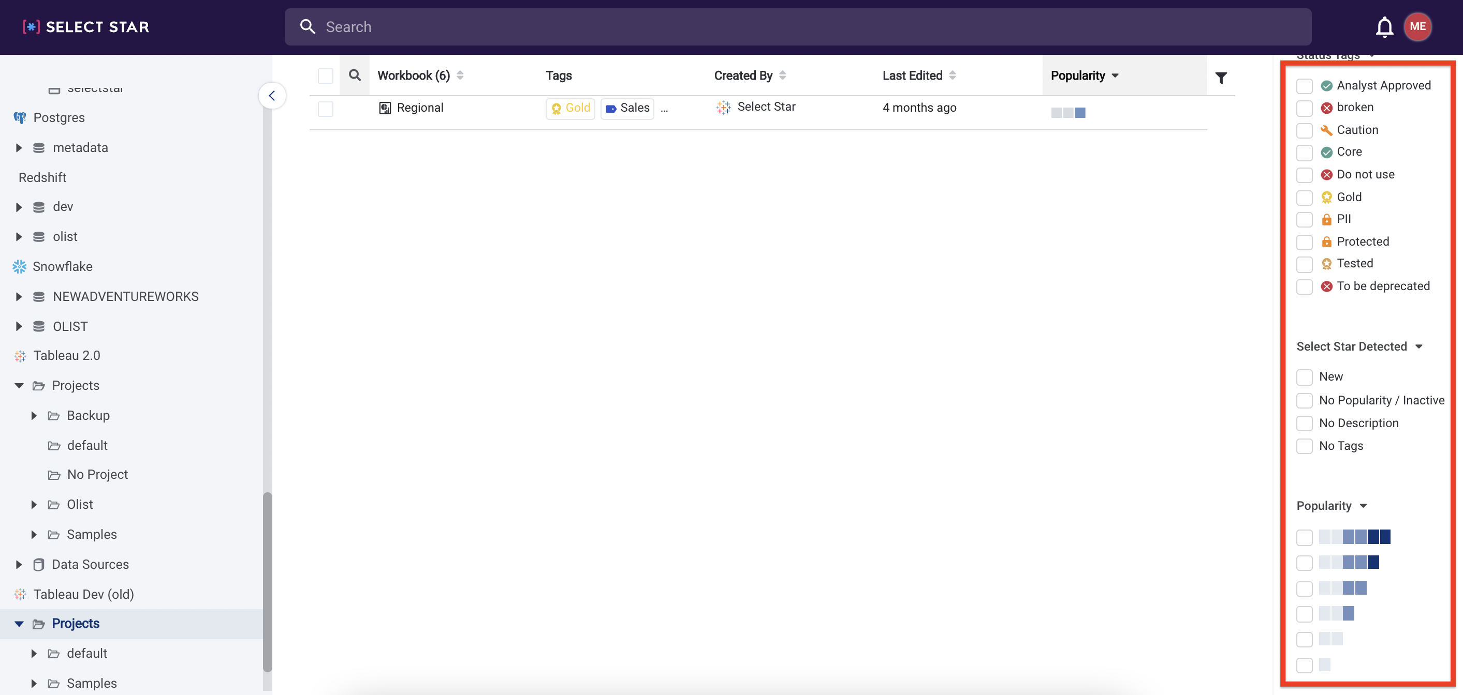Click the Tableau 2.0 icon
The width and height of the screenshot is (1463, 695).
pos(20,356)
